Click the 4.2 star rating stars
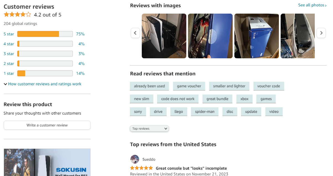 [17, 14]
